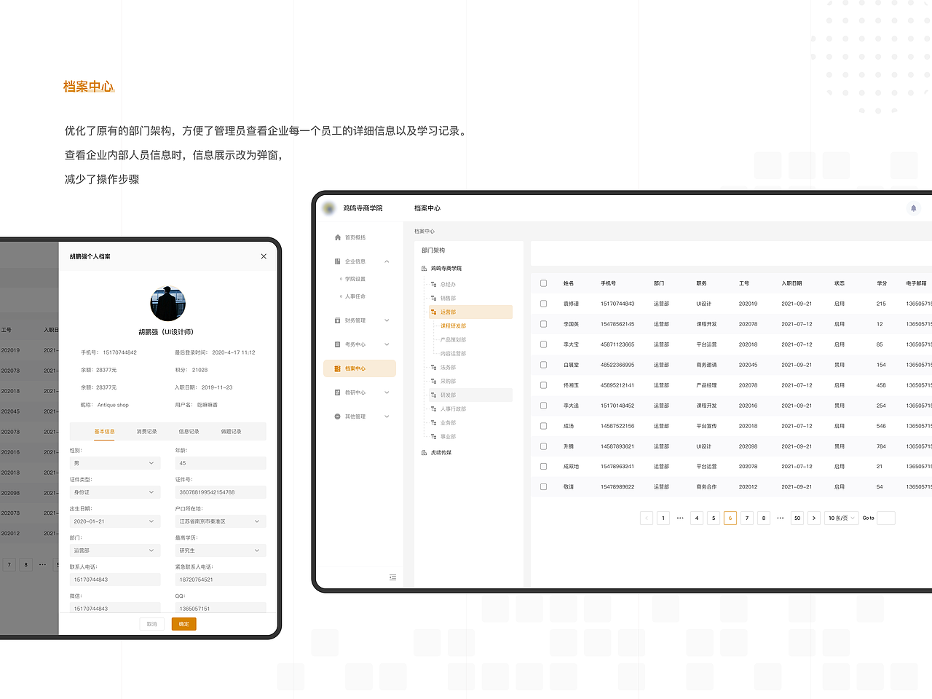Check the checkbox for 袁修涵's row

(543, 304)
